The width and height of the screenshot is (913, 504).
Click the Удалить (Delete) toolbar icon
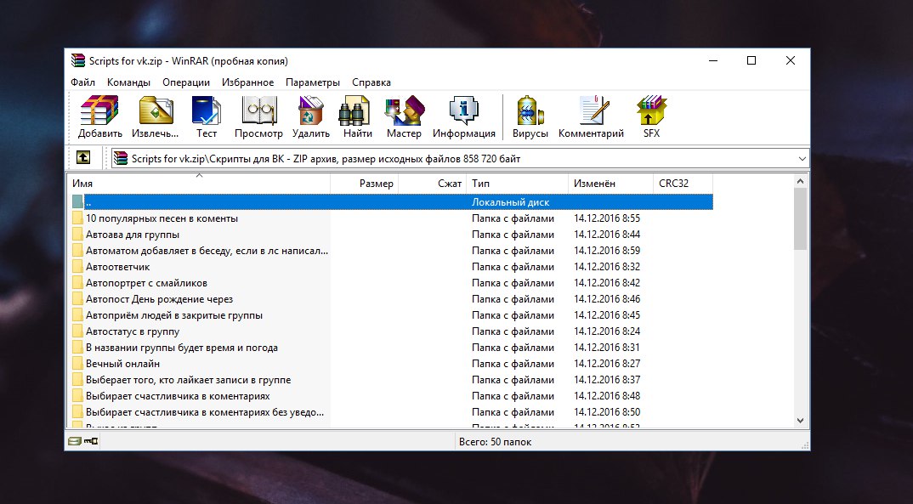[x=311, y=110]
